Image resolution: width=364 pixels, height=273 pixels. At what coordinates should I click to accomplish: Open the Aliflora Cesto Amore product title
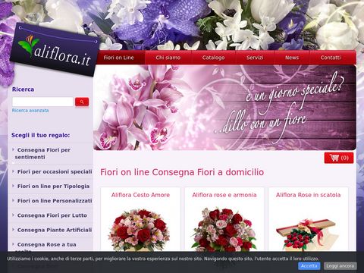tap(140, 195)
